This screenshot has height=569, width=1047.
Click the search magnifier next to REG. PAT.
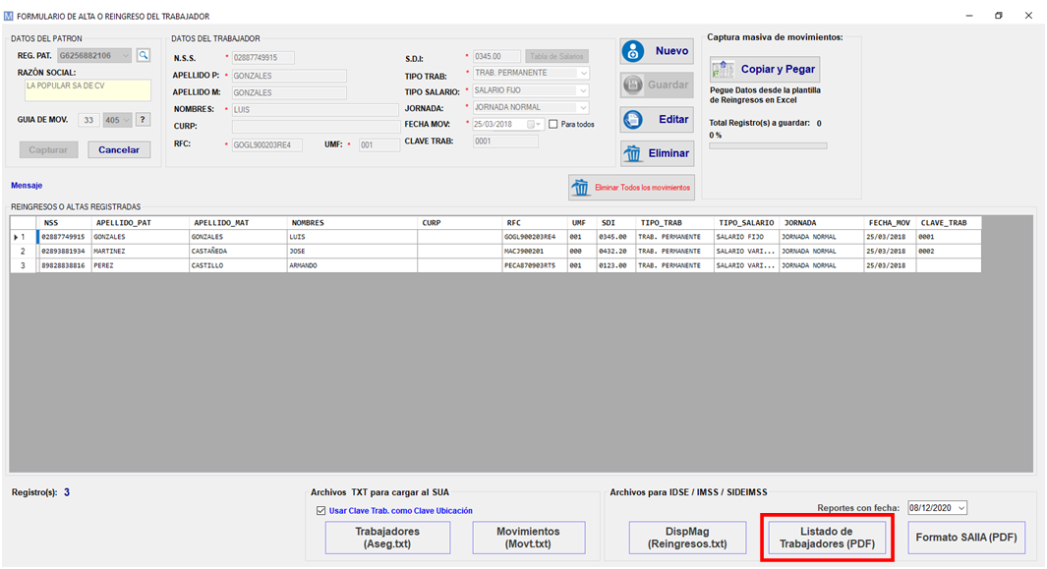(x=143, y=55)
